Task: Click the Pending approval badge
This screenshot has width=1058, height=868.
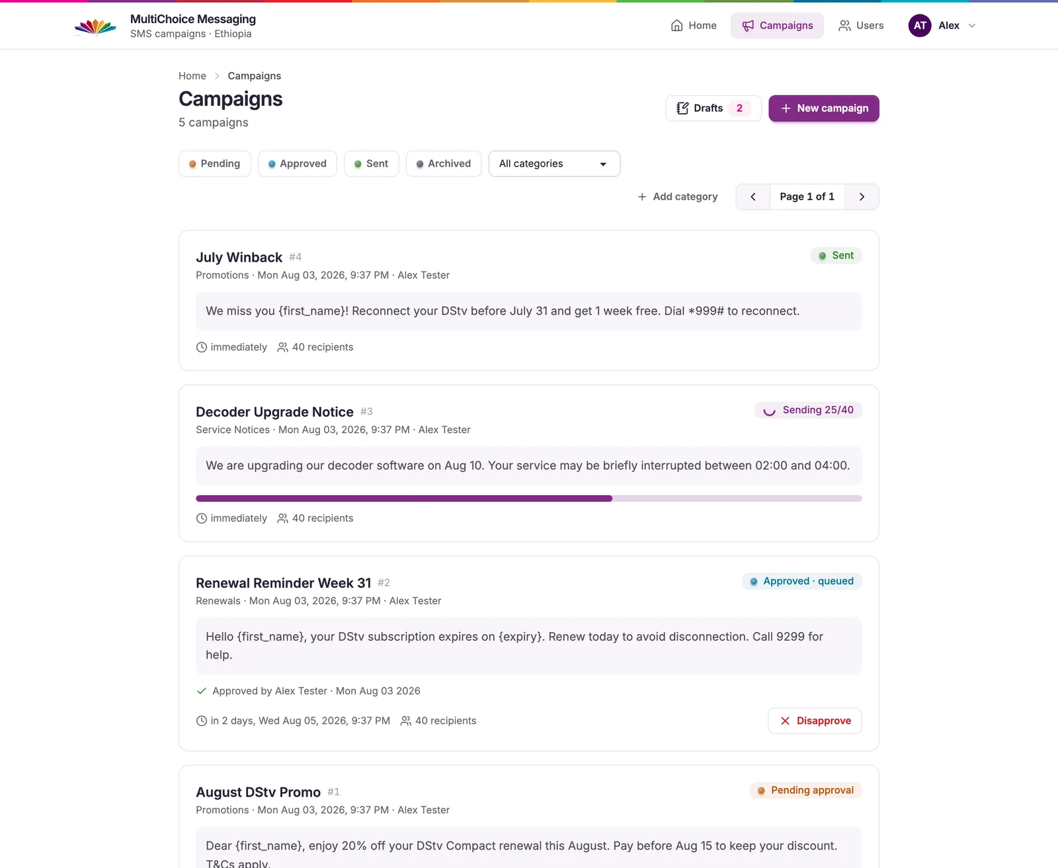Action: coord(805,791)
